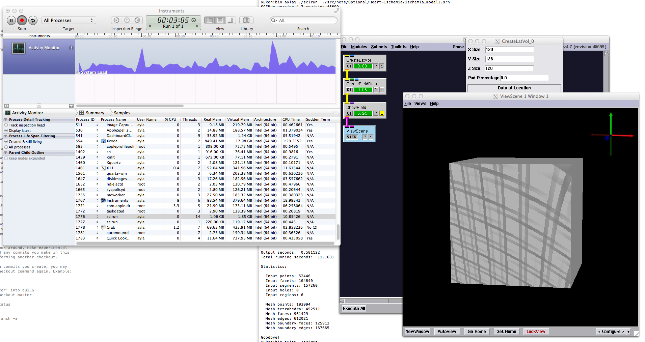
Task: Click the ViewScene VIEW button
Action: click(x=352, y=137)
